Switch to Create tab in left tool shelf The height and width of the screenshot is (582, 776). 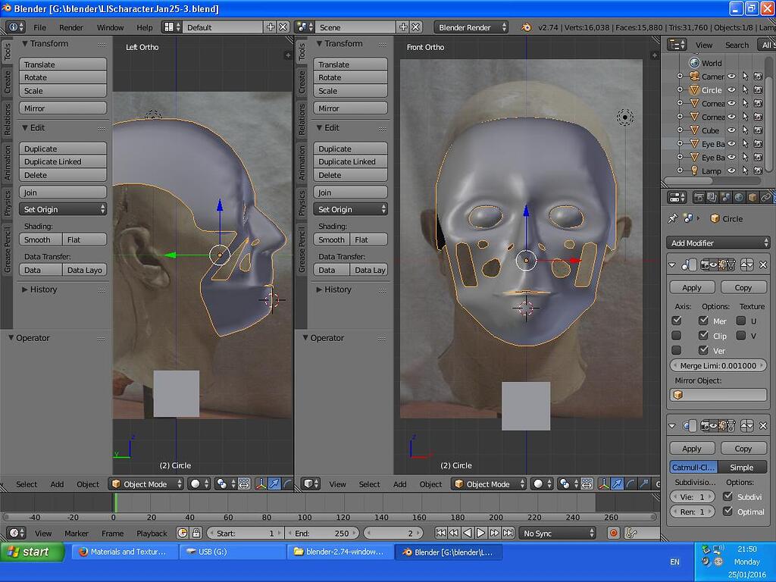(6, 82)
